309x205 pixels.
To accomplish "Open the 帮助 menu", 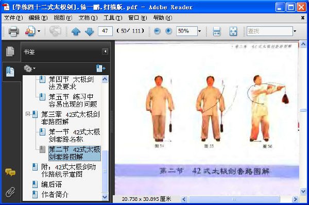I will (x=163, y=18).
